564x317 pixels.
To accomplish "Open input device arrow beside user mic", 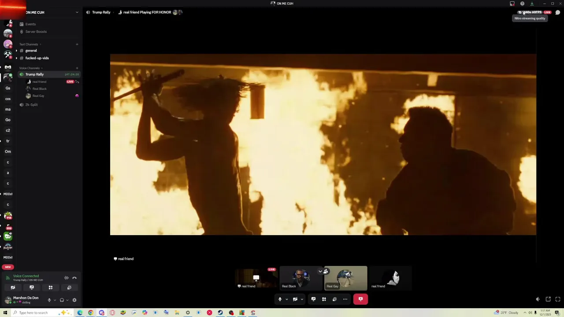I will (55, 300).
